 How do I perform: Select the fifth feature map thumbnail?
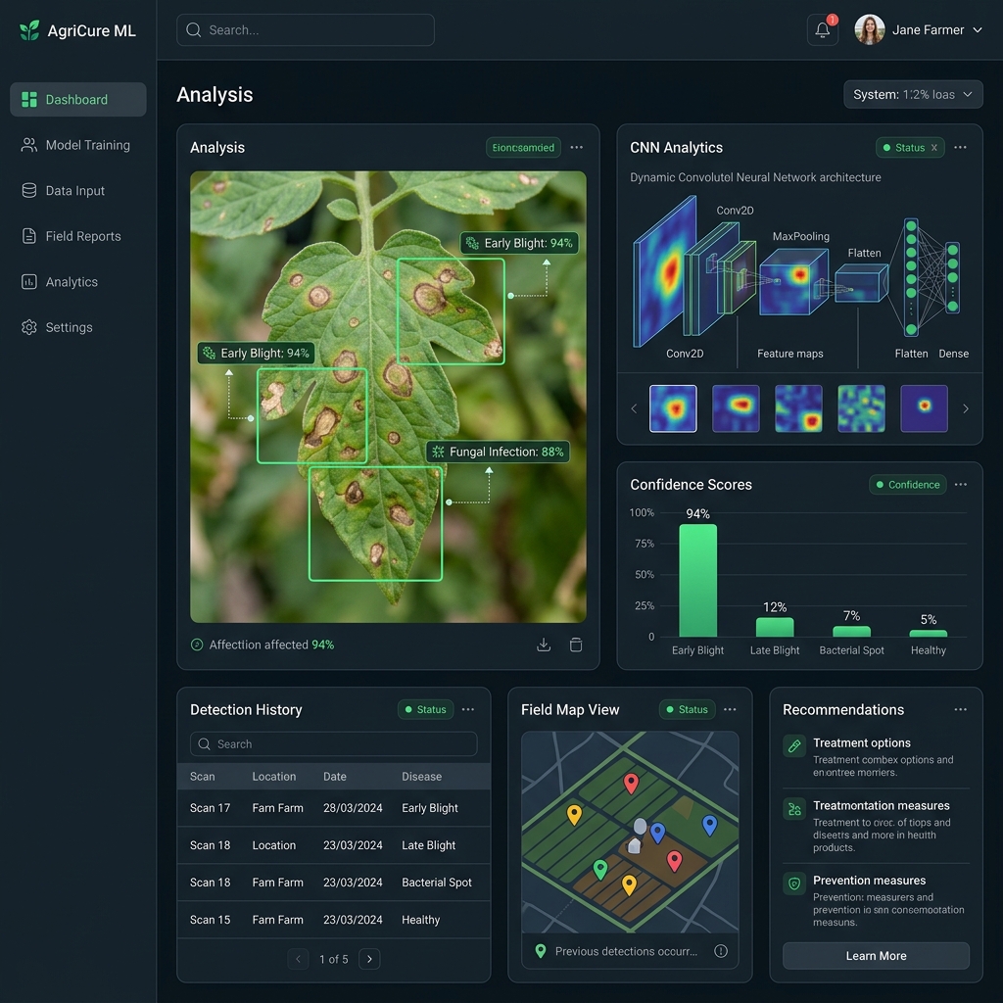tap(924, 408)
